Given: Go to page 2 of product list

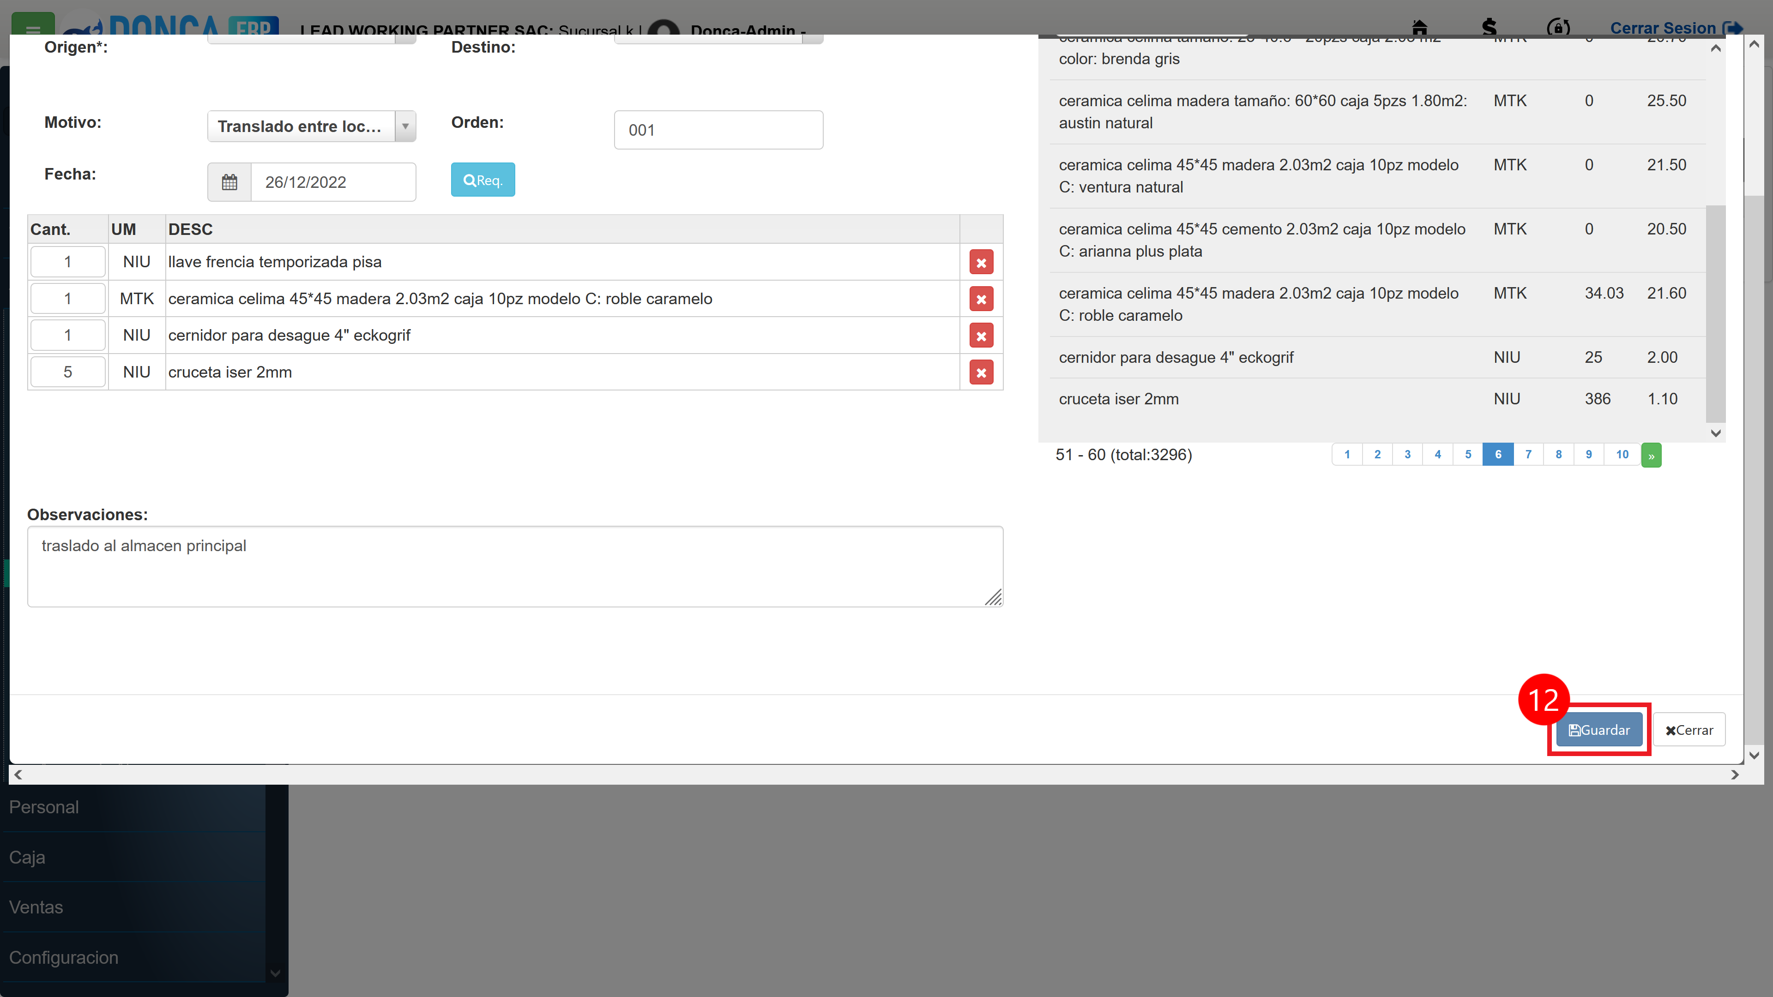Looking at the screenshot, I should (1377, 455).
